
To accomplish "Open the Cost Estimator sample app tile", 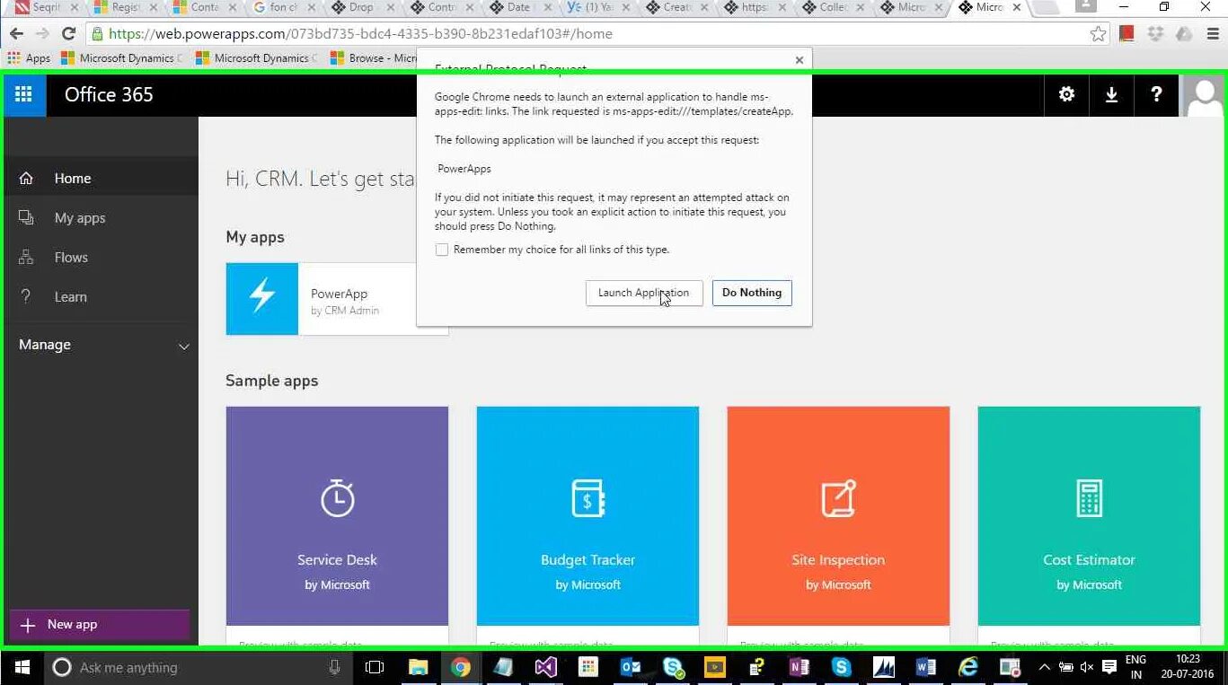I will pos(1089,516).
